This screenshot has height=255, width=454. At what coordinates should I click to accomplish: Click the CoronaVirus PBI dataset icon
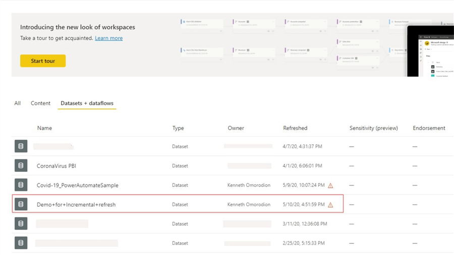click(21, 166)
